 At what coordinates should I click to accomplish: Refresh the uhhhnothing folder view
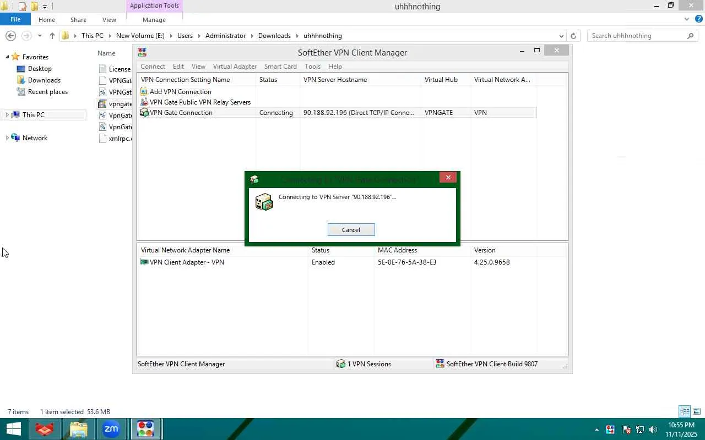(x=573, y=36)
